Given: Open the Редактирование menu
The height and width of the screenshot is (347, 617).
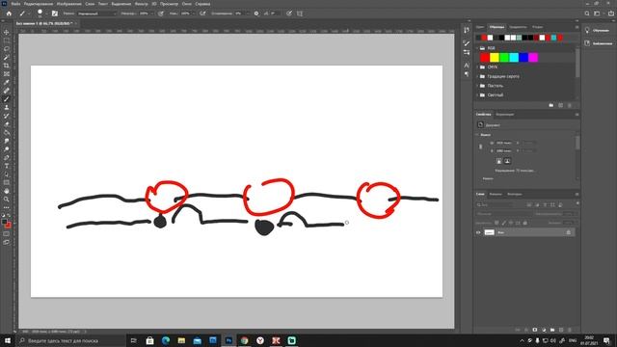Looking at the screenshot, I should (39, 4).
